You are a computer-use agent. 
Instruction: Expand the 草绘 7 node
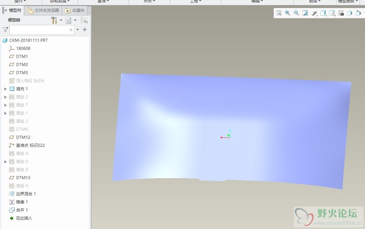5,105
